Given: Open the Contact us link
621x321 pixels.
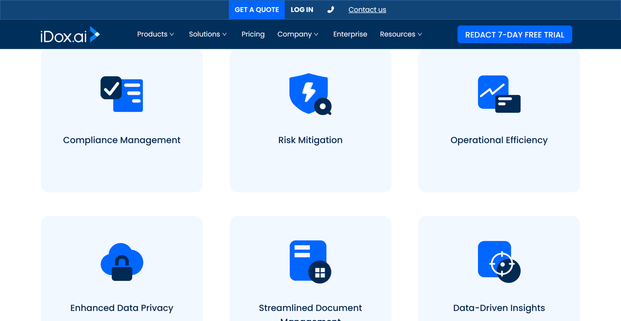Looking at the screenshot, I should [x=367, y=10].
